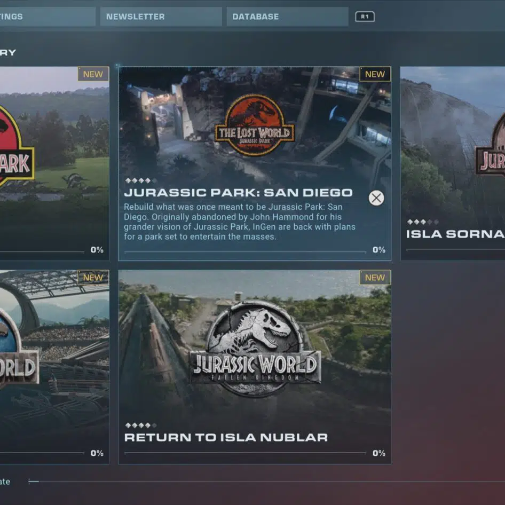Image resolution: width=505 pixels, height=505 pixels.
Task: Click the NEW badge on Return to Isla Nublar
Action: (375, 277)
